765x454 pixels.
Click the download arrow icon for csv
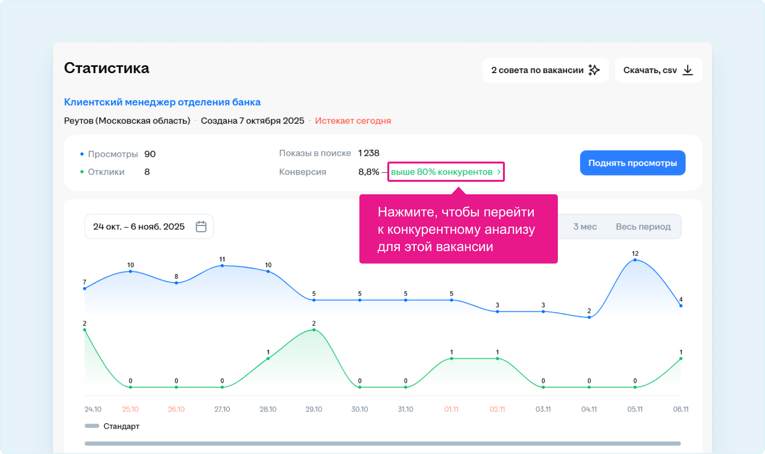coord(688,70)
